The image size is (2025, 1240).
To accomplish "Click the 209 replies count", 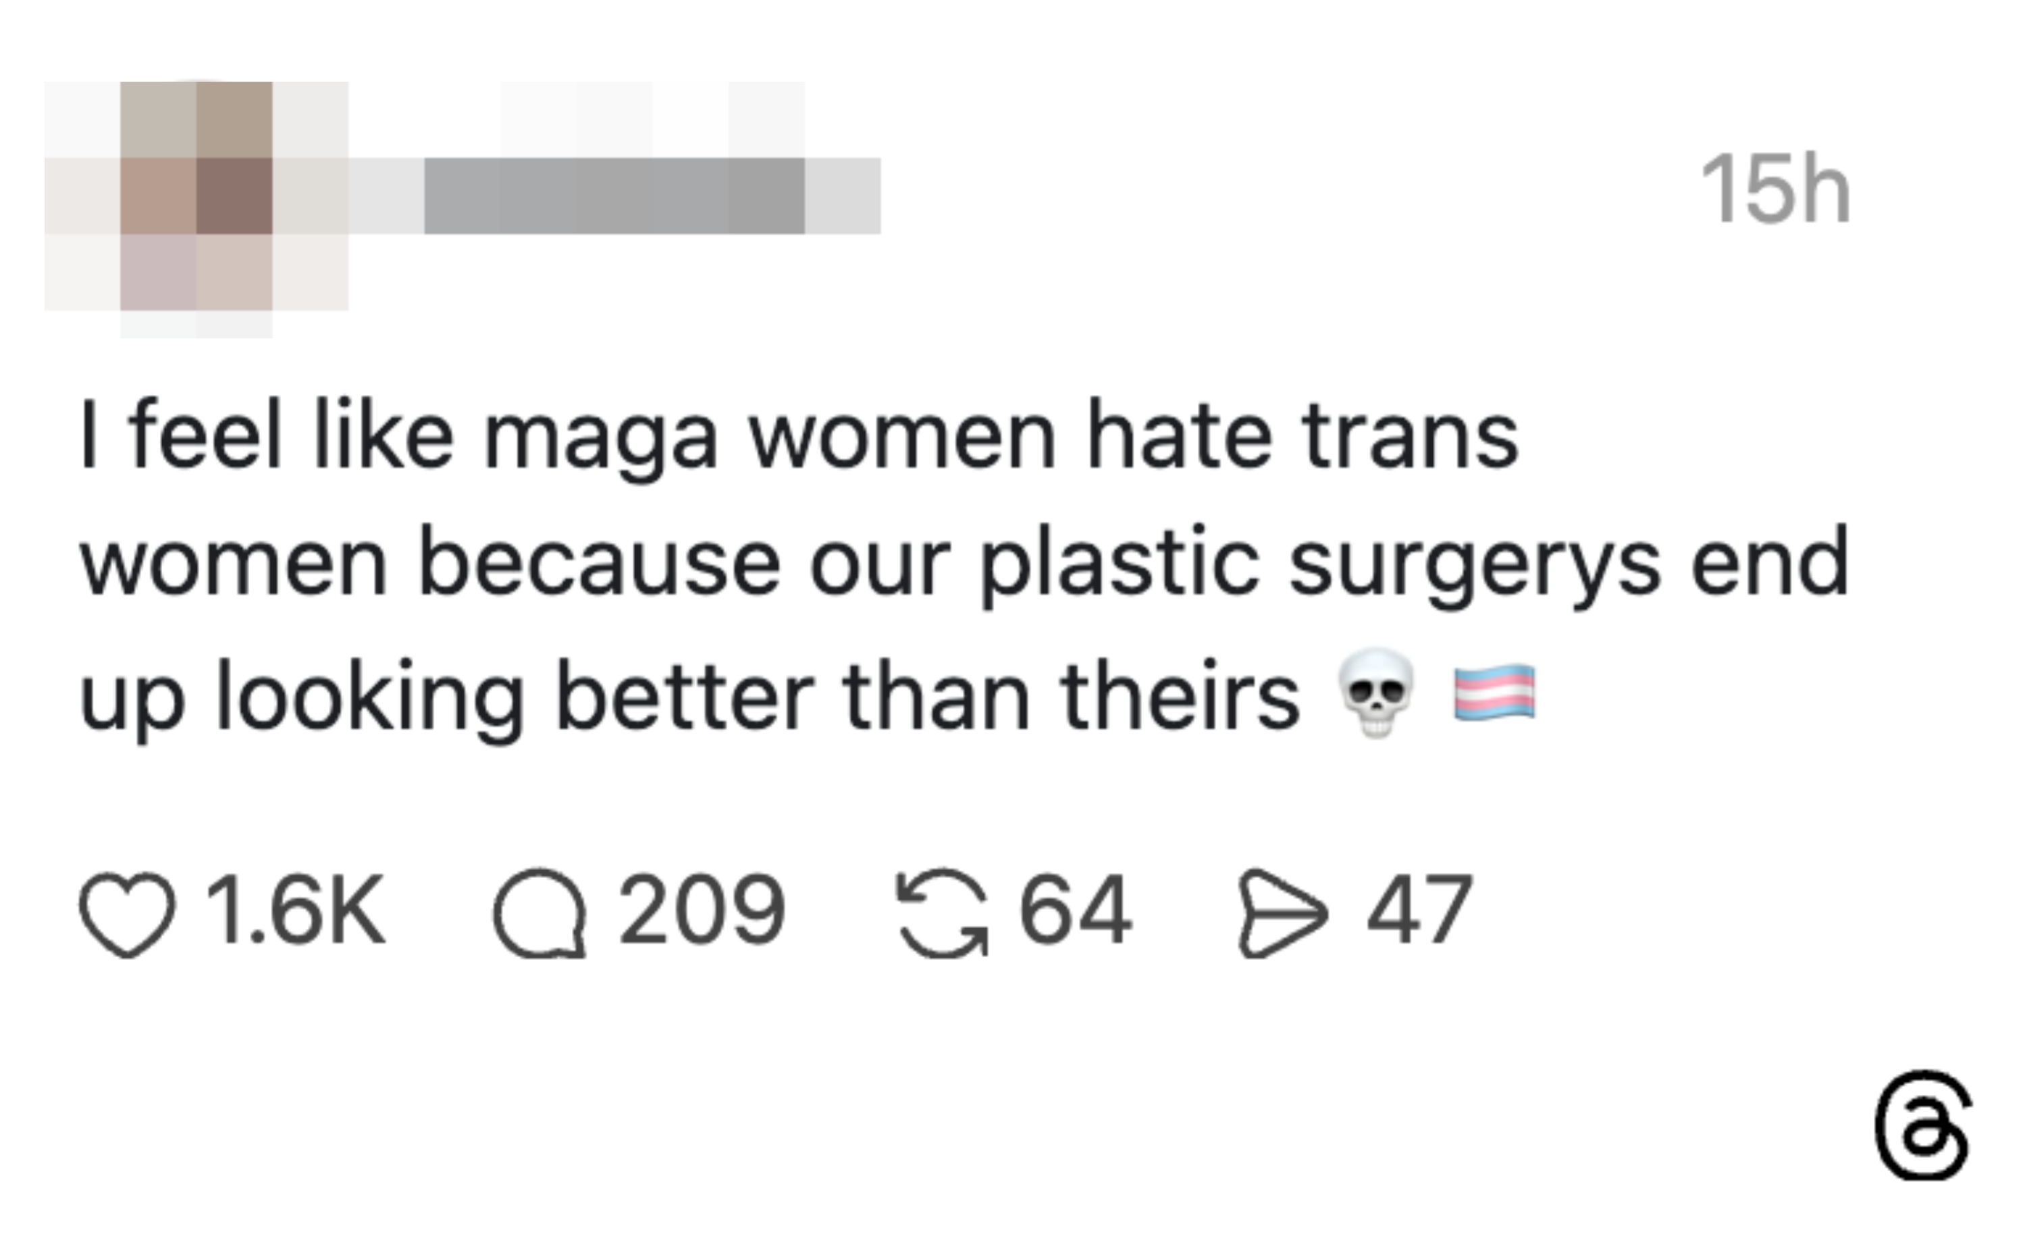I will point(702,910).
